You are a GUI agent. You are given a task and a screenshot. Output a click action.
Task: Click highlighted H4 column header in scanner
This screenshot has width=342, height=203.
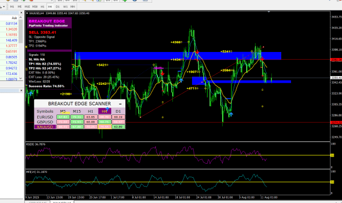105,111
